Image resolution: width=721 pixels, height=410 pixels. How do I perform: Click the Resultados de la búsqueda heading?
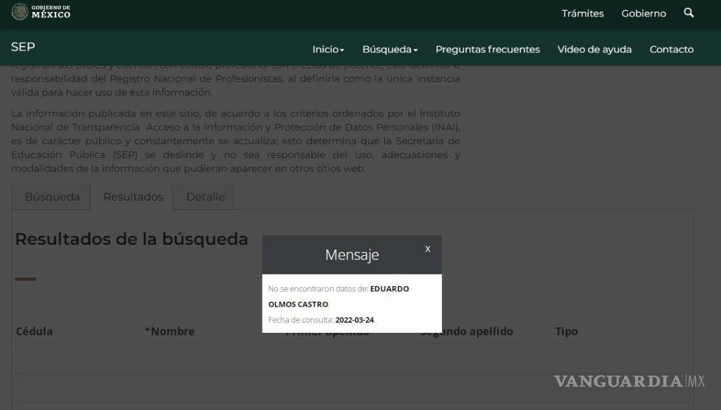point(132,239)
